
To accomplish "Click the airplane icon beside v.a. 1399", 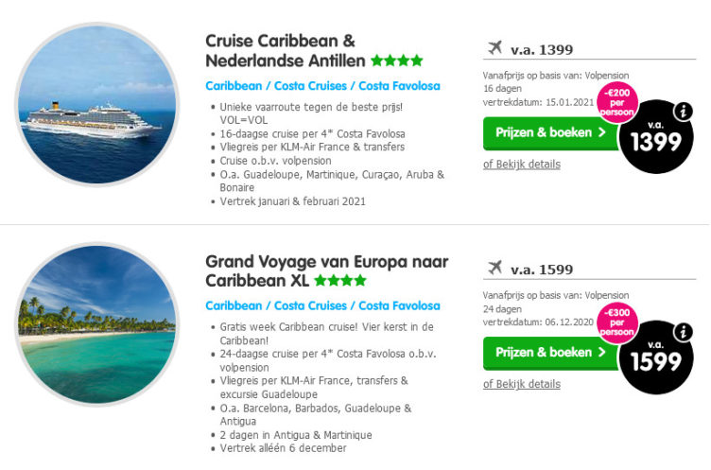I will click(494, 48).
